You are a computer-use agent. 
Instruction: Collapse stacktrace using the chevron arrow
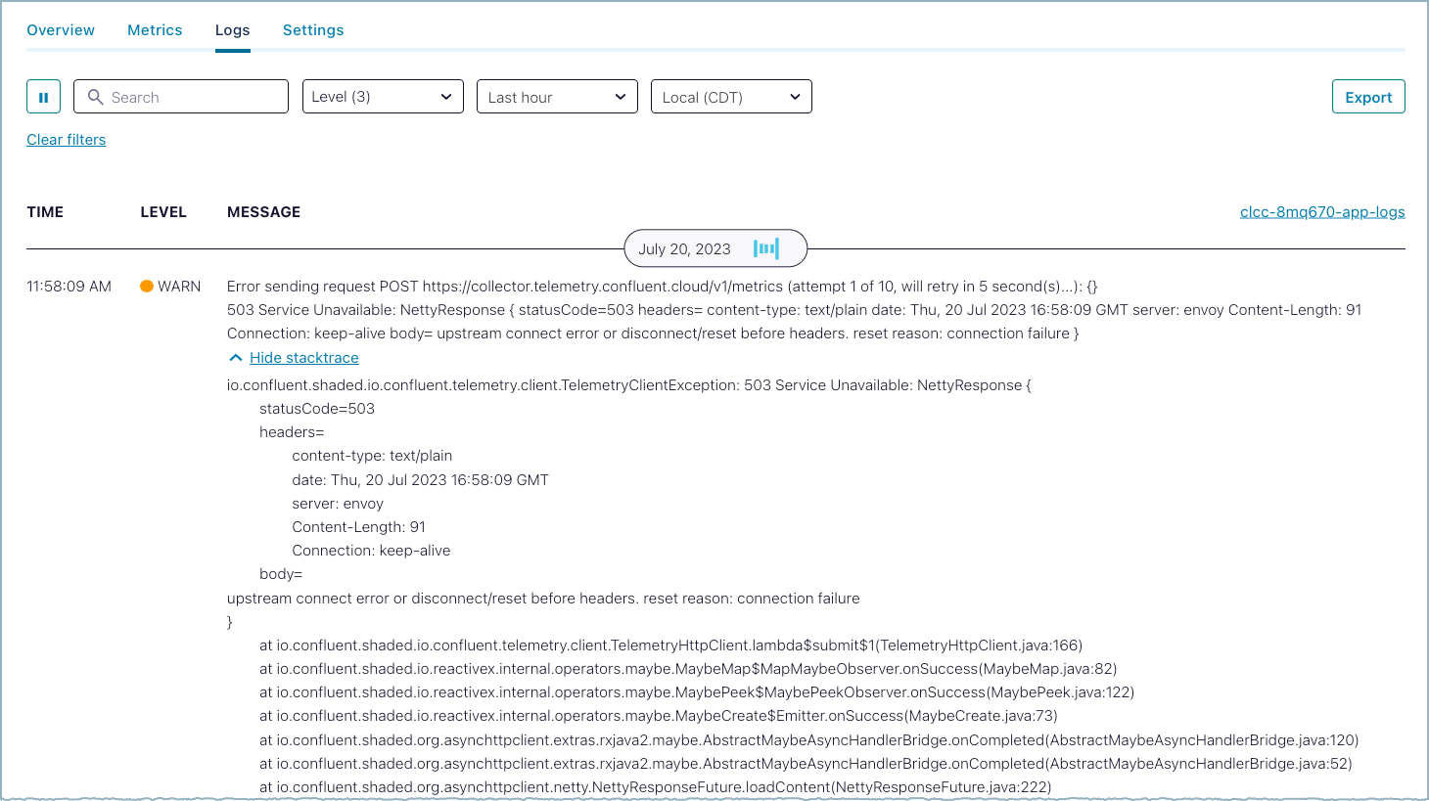tap(235, 358)
